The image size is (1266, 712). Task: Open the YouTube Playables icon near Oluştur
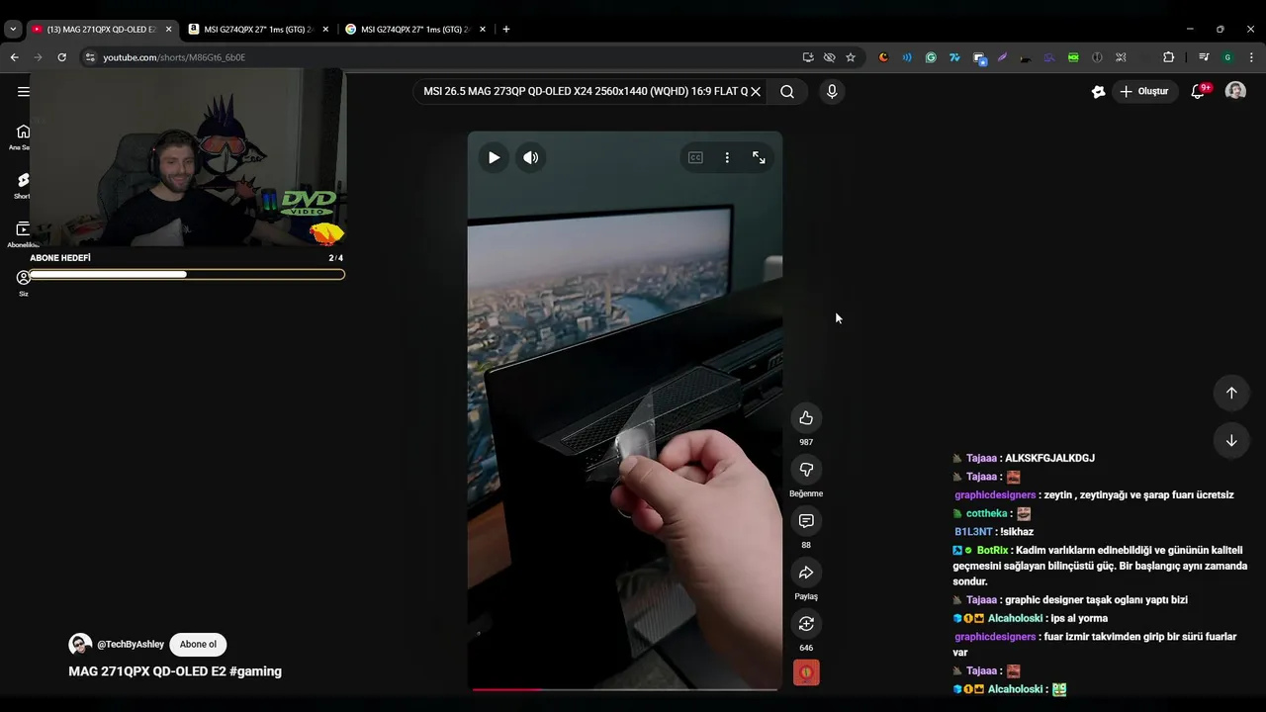coord(1098,91)
